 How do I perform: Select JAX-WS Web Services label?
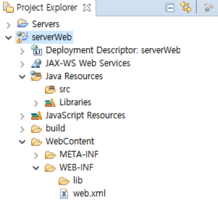(88, 63)
